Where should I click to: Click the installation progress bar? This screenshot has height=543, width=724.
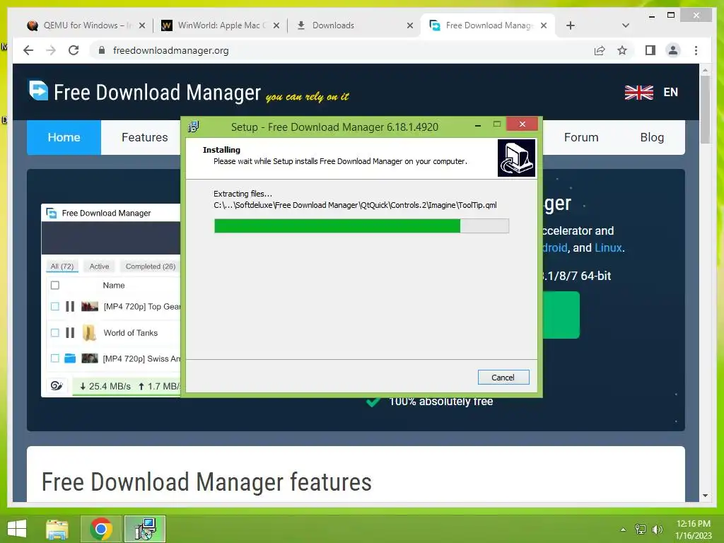[x=361, y=226]
